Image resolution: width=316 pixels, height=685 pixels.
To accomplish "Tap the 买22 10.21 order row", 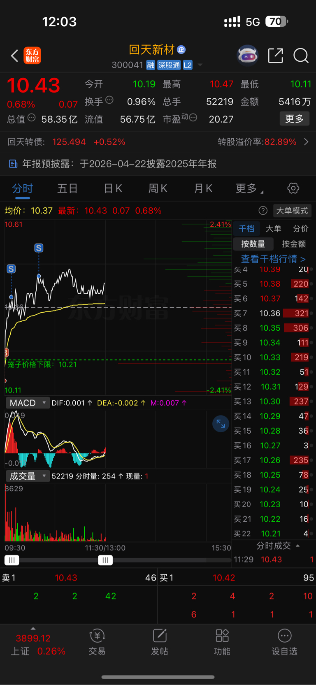I will pos(273,534).
